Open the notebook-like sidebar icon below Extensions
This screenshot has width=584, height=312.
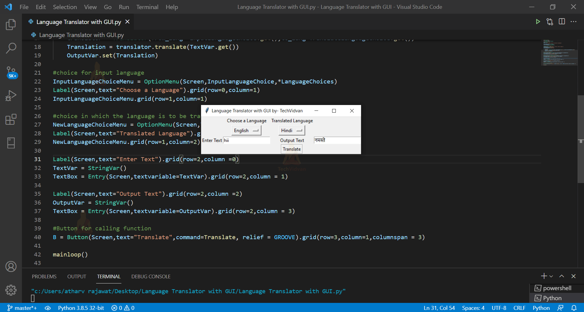tap(11, 143)
